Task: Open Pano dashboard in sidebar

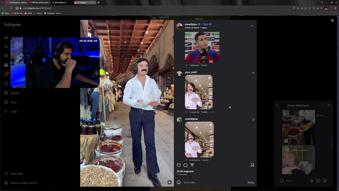Action: pos(10,102)
